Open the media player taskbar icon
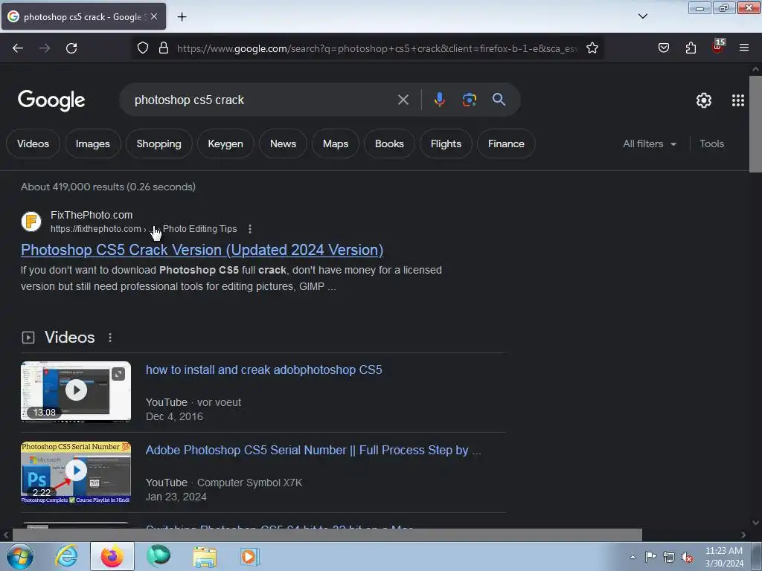This screenshot has height=571, width=762. pyautogui.click(x=250, y=556)
